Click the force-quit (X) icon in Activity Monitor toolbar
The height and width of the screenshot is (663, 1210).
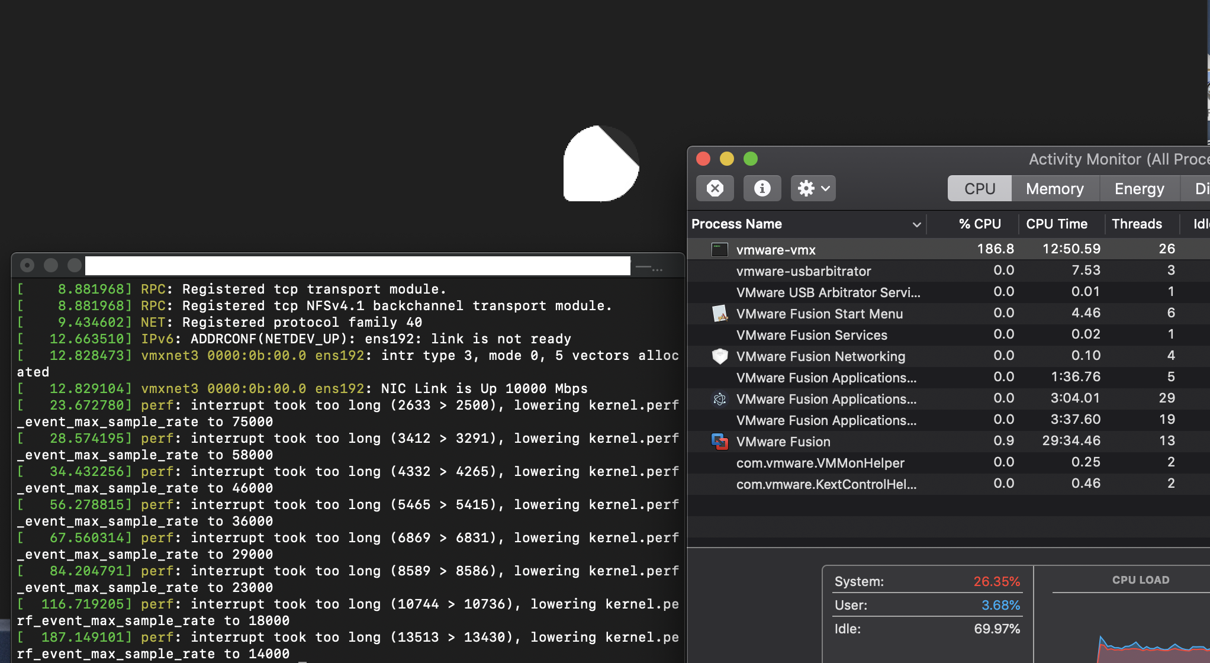click(x=715, y=188)
